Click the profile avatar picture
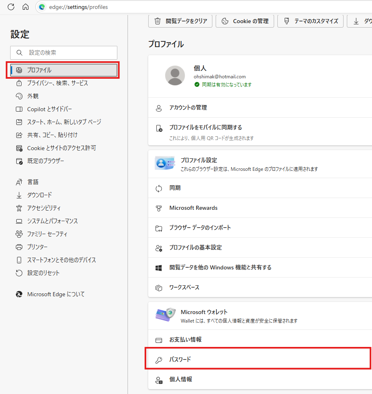Screen dimensions: 372x394 [175, 75]
